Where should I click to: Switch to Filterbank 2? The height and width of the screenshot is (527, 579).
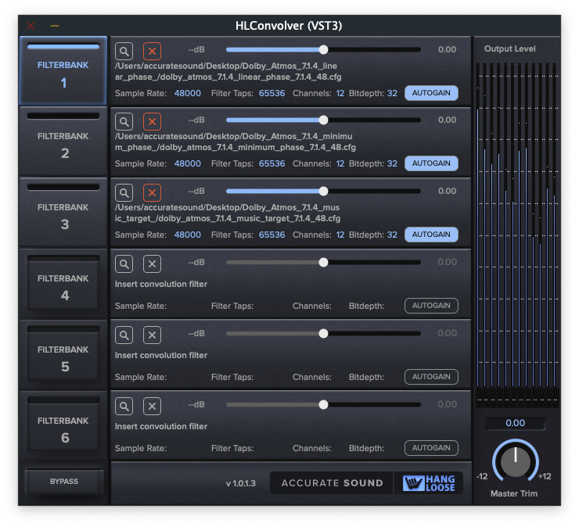(x=63, y=142)
